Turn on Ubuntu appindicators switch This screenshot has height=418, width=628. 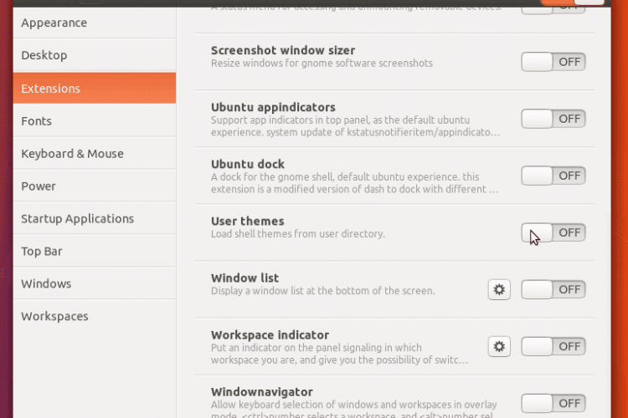click(553, 119)
